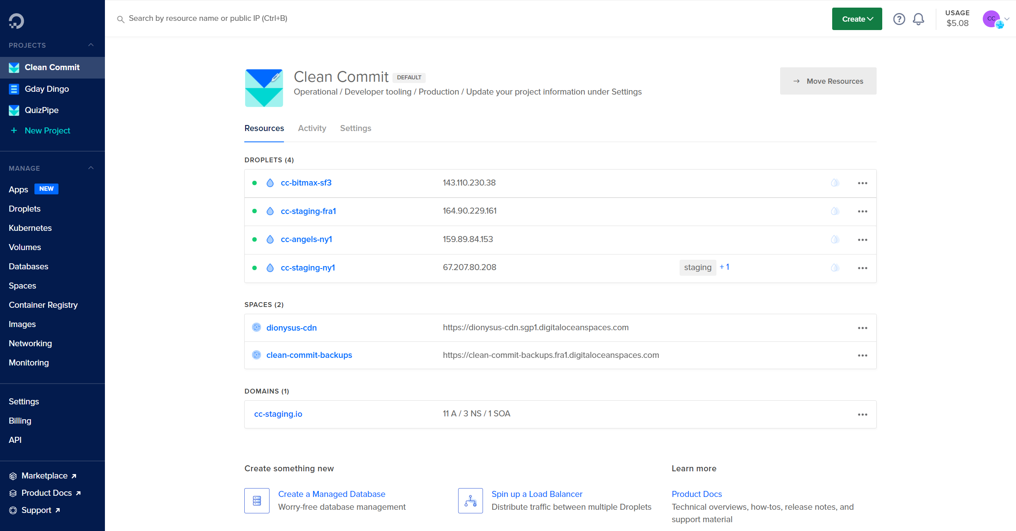Click droplet icon beside cc-staging-fra1
This screenshot has height=531, width=1016.
[270, 211]
